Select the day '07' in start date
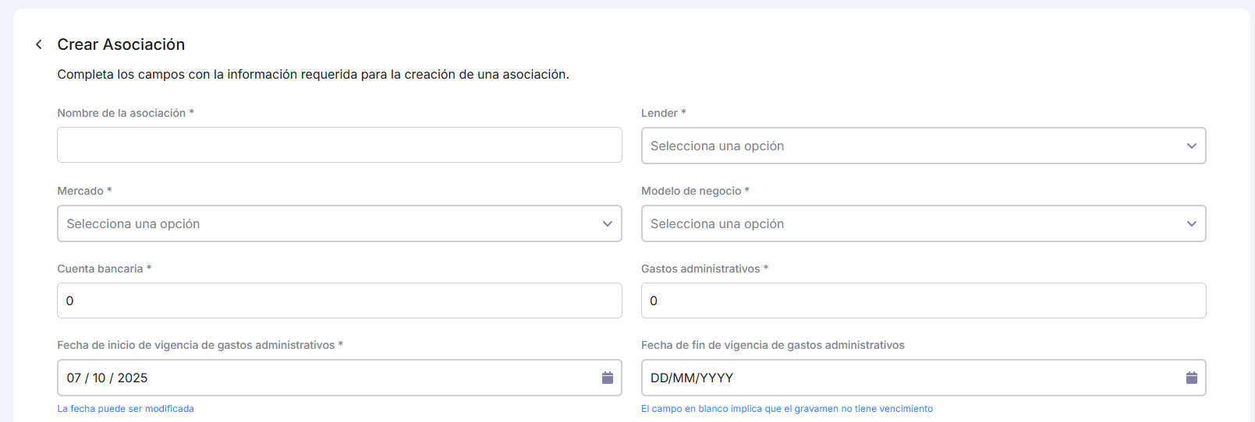 click(74, 378)
